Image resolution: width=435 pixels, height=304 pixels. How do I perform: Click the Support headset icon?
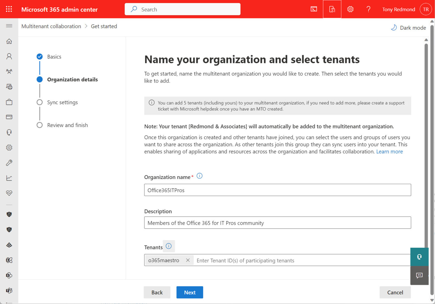click(x=9, y=132)
